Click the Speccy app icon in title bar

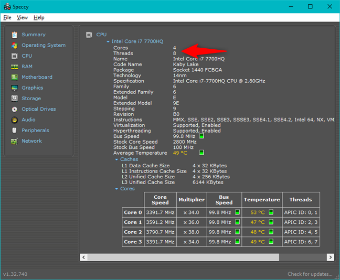(x=7, y=7)
